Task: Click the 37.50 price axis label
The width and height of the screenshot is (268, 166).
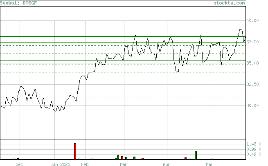Action: click(252, 42)
